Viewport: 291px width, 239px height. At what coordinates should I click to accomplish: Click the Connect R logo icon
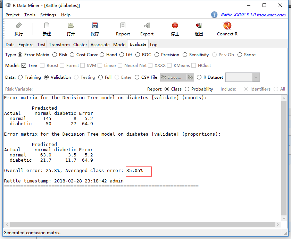(x=227, y=26)
